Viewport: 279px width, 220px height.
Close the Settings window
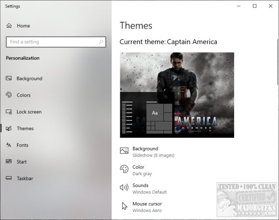[270, 6]
